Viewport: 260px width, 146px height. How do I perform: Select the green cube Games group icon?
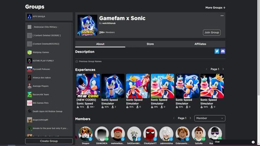(x=29, y=52)
